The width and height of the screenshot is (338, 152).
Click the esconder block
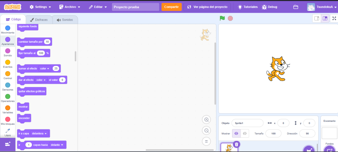click(24, 118)
